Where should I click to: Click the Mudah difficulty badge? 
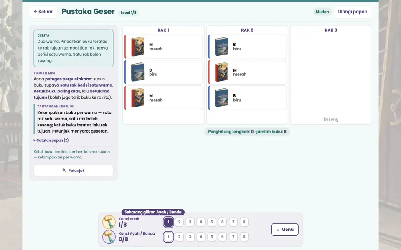[322, 12]
